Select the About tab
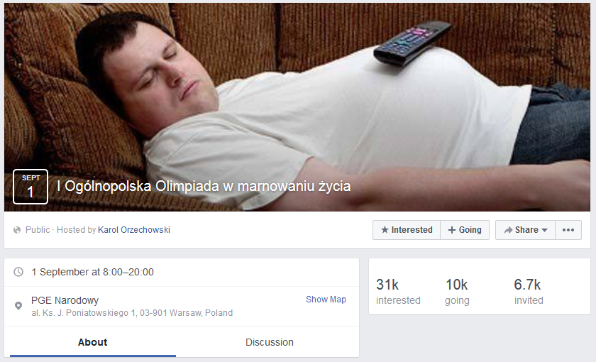This screenshot has width=596, height=362. 93,342
